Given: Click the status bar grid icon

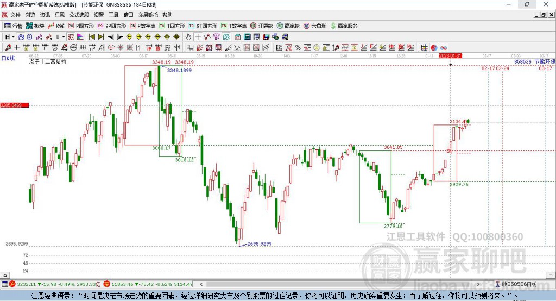Looking at the screenshot, I should pos(4,284).
